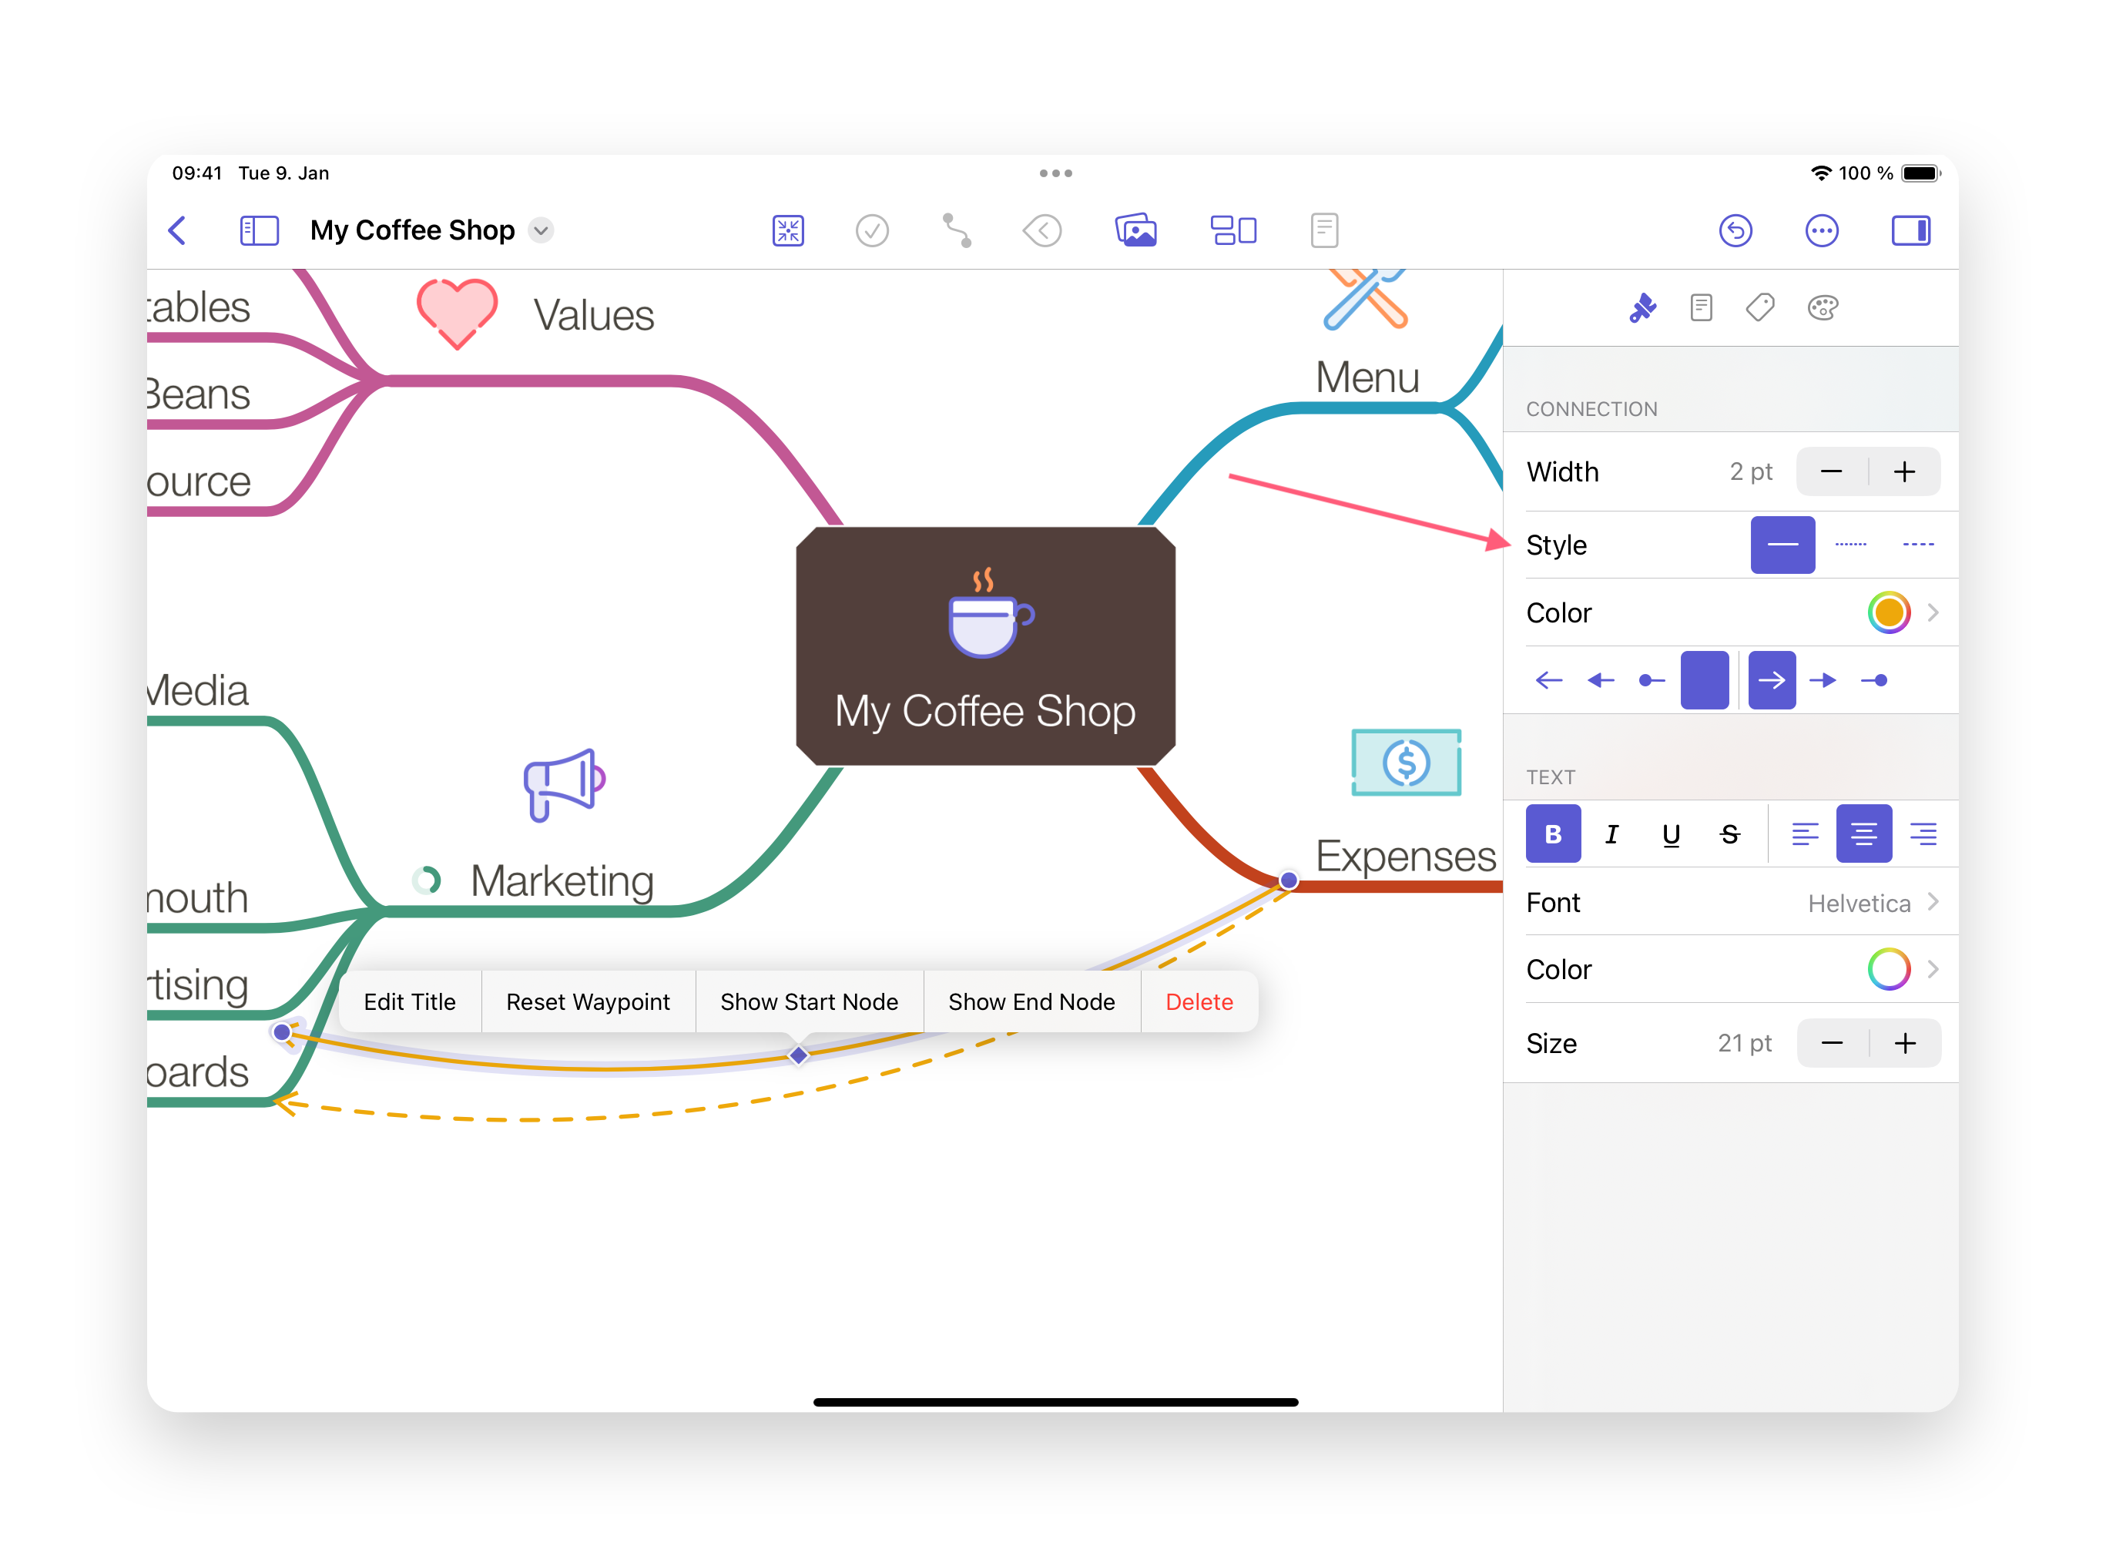Click the orange connection color swatch
Image resolution: width=2106 pixels, height=1563 pixels.
coord(1889,612)
